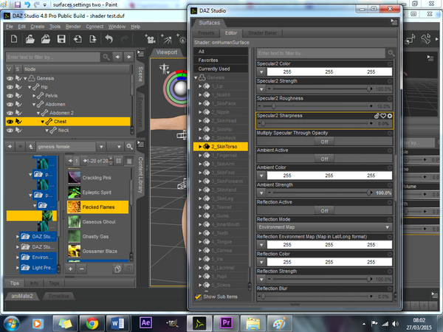Collapse the Chest node in Scene tree
The height and width of the screenshot is (332, 443).
(42, 122)
